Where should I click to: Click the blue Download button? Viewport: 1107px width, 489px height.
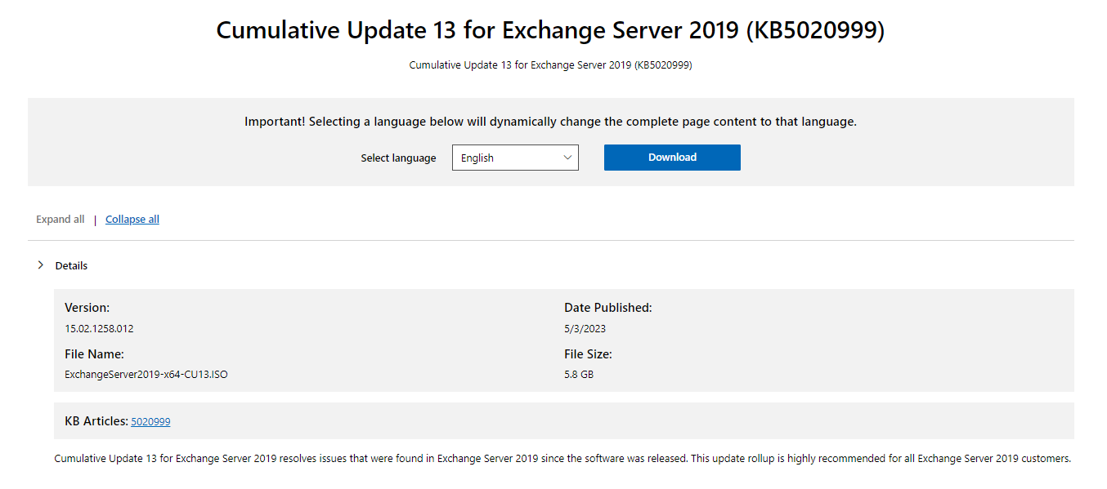(x=672, y=158)
